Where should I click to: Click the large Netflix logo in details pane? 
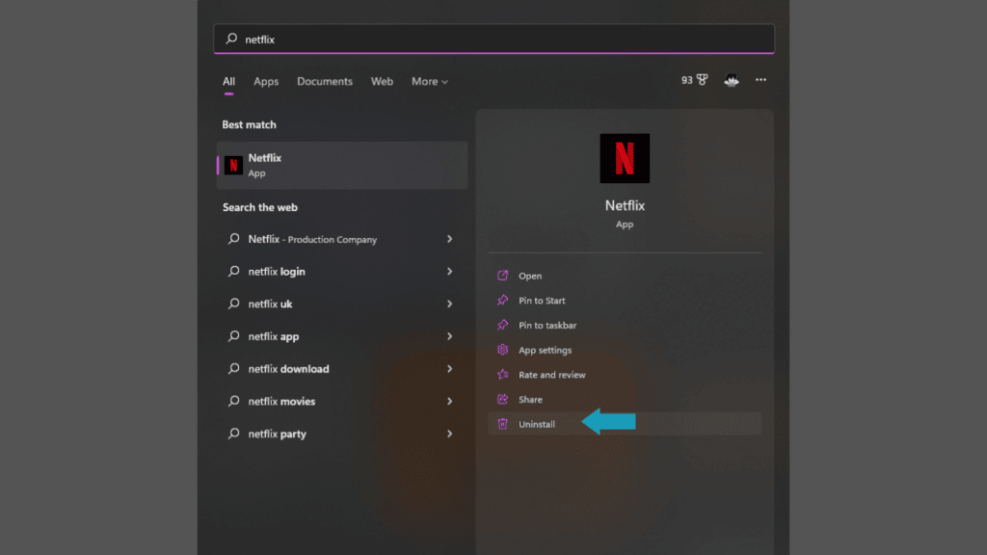coord(625,159)
